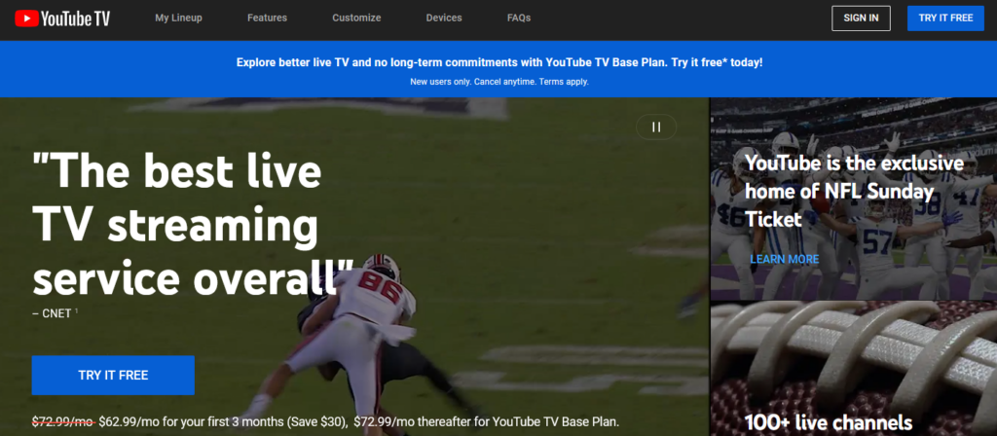Go to the Features section
This screenshot has height=436, width=997.
click(267, 18)
